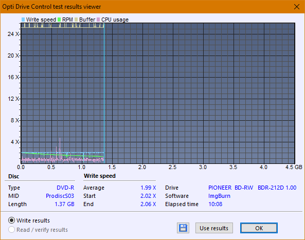305x240 pixels.
Task: Close the test results viewer window
Action: click(297, 7)
